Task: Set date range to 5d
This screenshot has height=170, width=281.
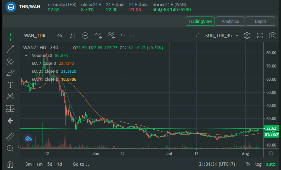Action: point(50,164)
